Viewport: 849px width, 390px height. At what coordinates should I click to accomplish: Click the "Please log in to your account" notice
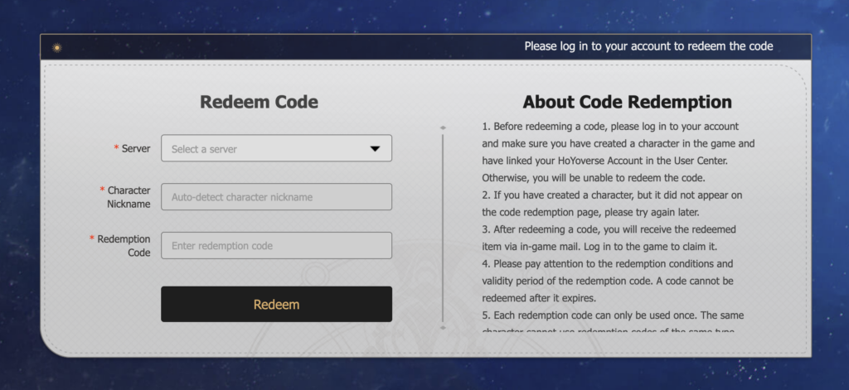648,46
